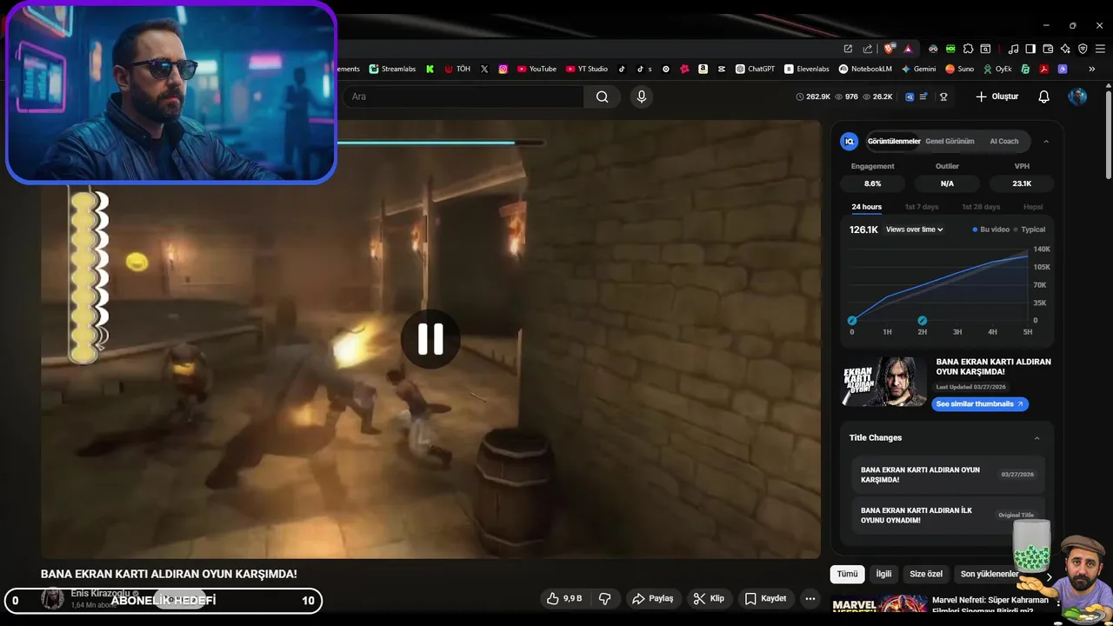This screenshot has height=626, width=1113.
Task: Save the video with the Kaydet button
Action: pos(765,598)
